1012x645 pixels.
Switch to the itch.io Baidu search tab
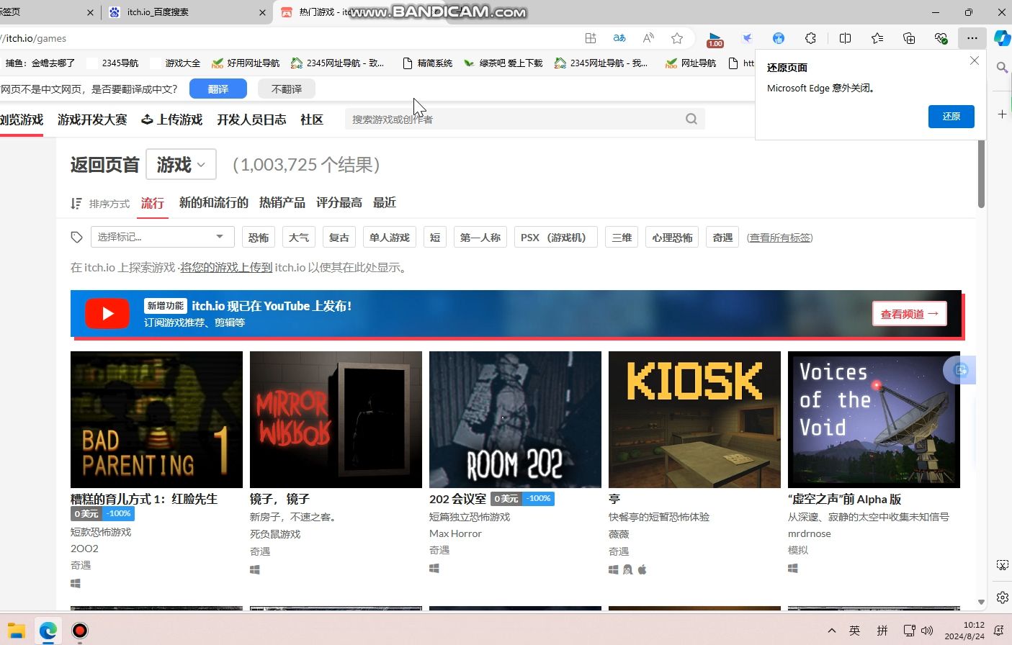187,12
